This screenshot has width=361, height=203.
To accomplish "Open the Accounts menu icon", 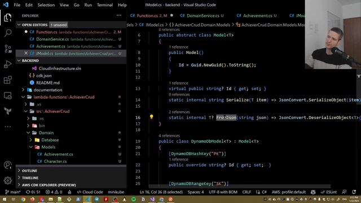I will click(7, 165).
